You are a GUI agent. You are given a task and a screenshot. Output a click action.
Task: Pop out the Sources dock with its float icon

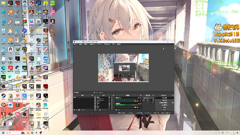point(113,95)
